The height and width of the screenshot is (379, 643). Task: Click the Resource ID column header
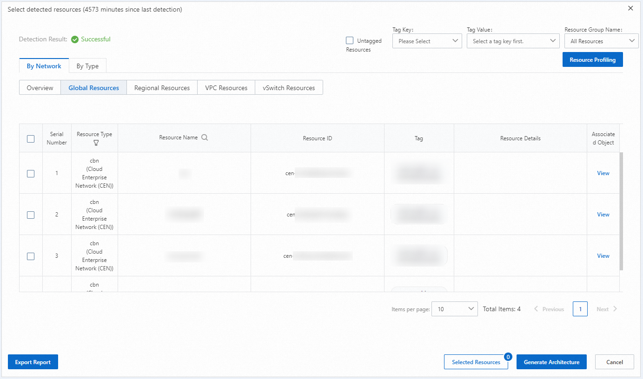tap(318, 138)
